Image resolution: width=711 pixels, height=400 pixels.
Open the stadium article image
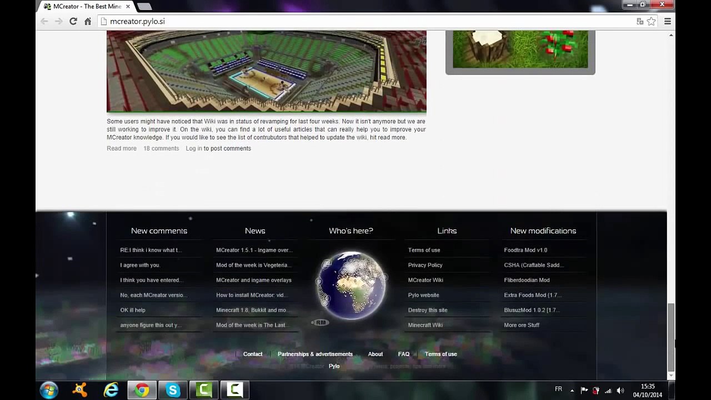click(x=267, y=71)
